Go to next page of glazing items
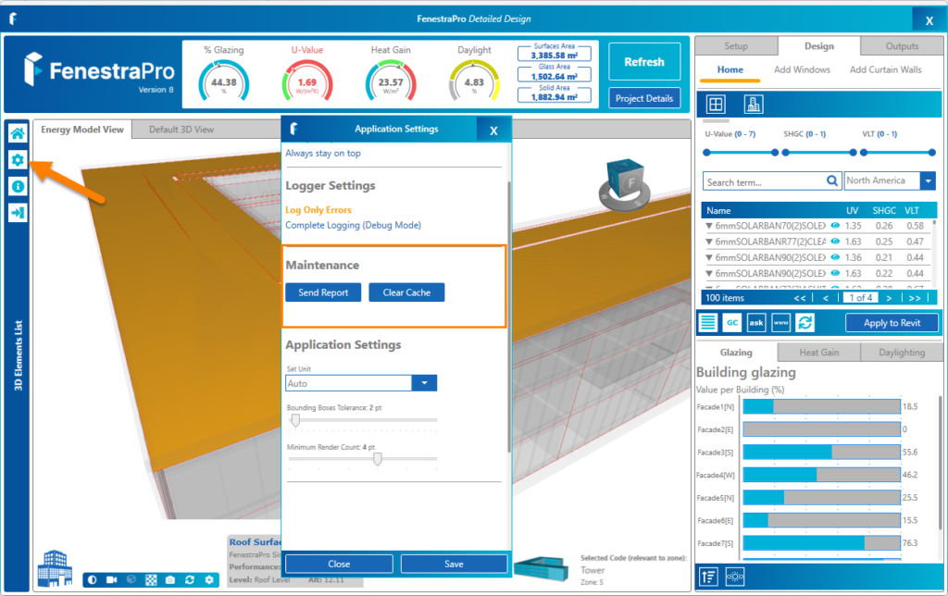This screenshot has height=596, width=948. [x=889, y=298]
